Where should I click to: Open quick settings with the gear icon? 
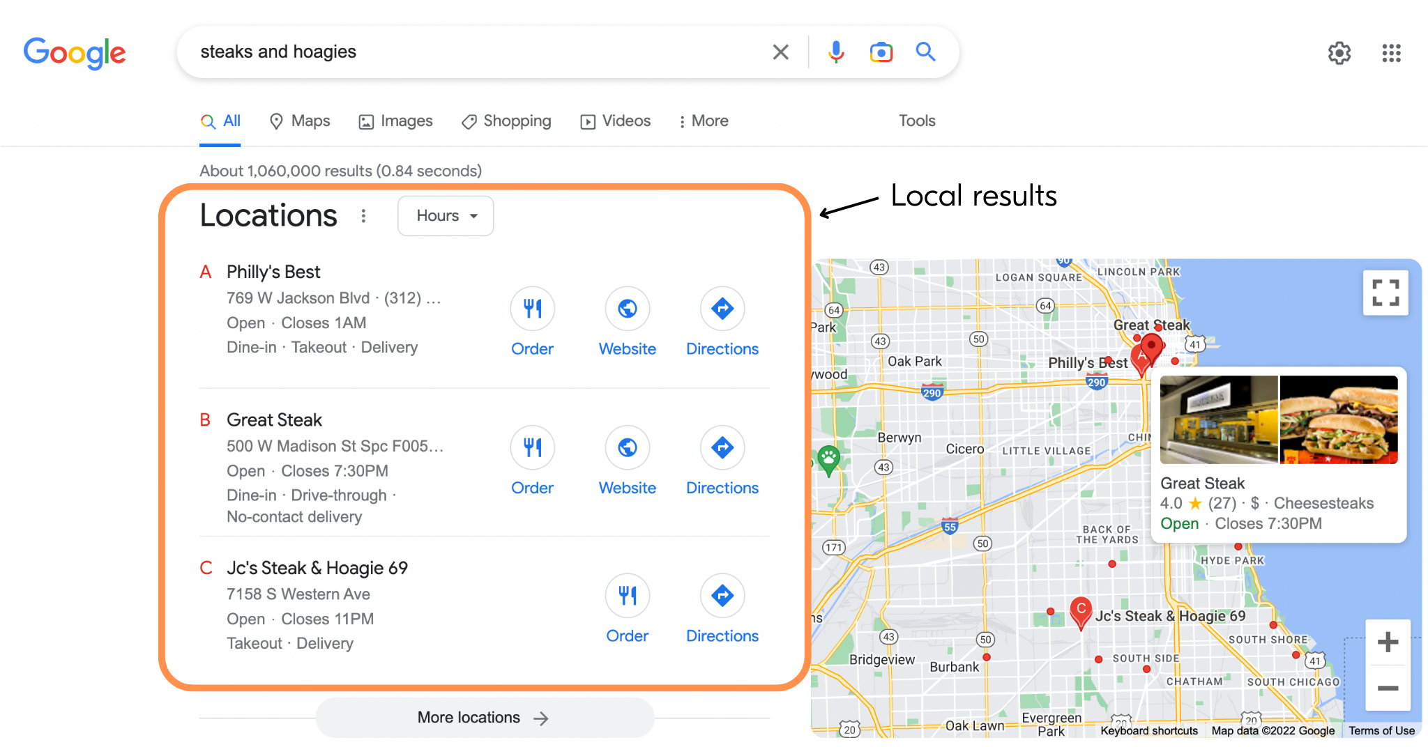coord(1339,53)
